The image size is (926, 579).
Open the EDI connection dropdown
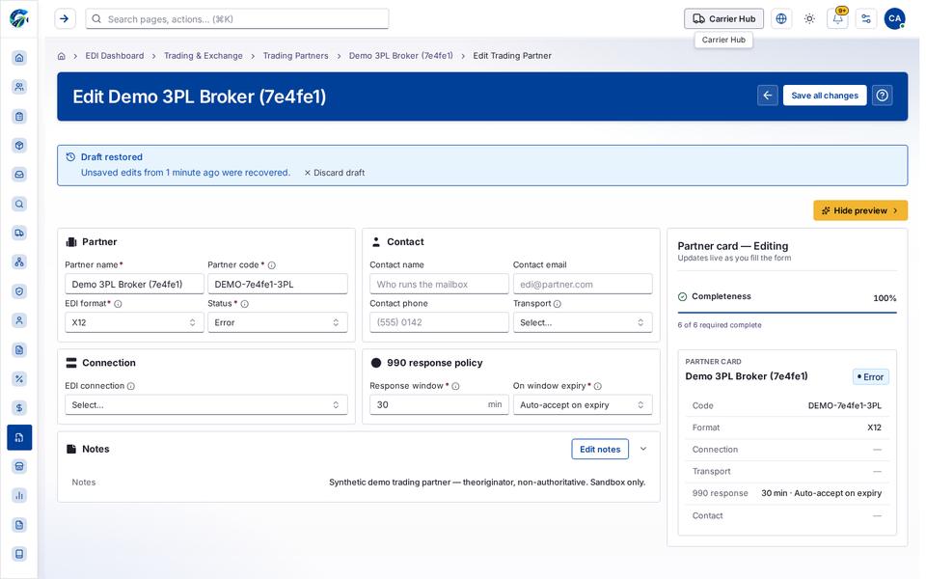click(x=206, y=404)
